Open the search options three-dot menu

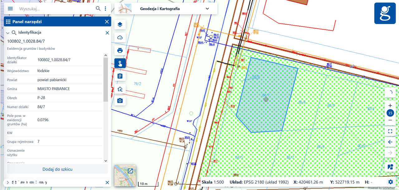[x=105, y=8]
